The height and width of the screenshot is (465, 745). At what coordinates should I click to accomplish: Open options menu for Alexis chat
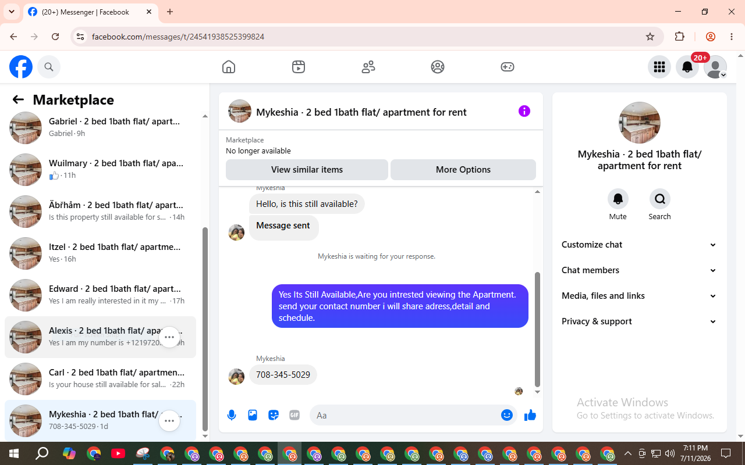(x=169, y=337)
